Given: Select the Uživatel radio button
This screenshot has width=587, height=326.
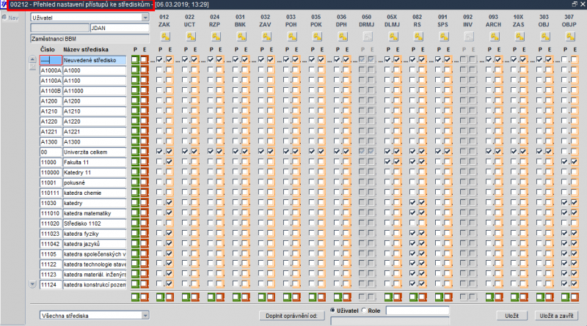Looking at the screenshot, I should pyautogui.click(x=333, y=311).
